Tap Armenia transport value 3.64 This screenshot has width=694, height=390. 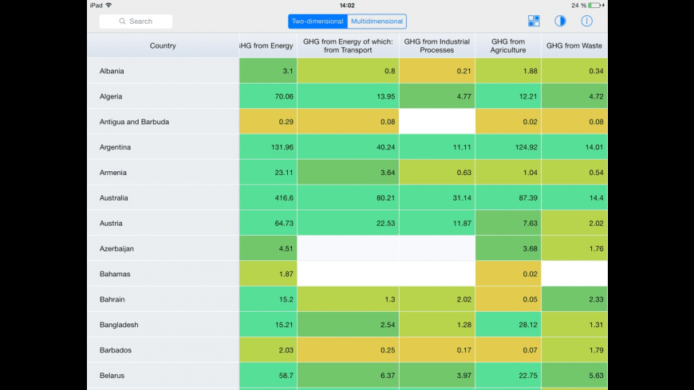[x=348, y=172]
